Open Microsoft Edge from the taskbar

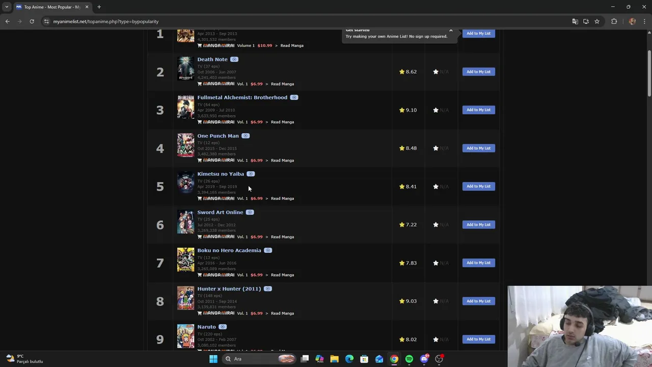[349, 359]
